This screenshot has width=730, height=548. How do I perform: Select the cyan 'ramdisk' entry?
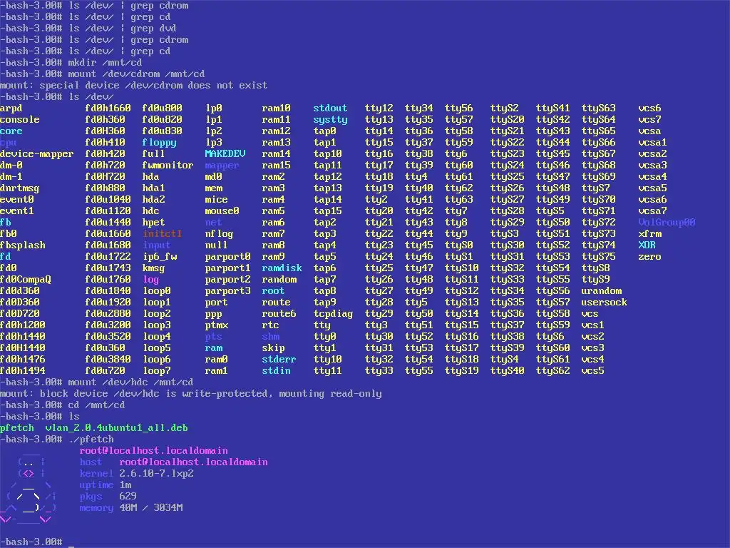pyautogui.click(x=282, y=268)
